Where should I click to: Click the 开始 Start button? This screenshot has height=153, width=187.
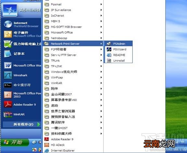click(x=15, y=142)
